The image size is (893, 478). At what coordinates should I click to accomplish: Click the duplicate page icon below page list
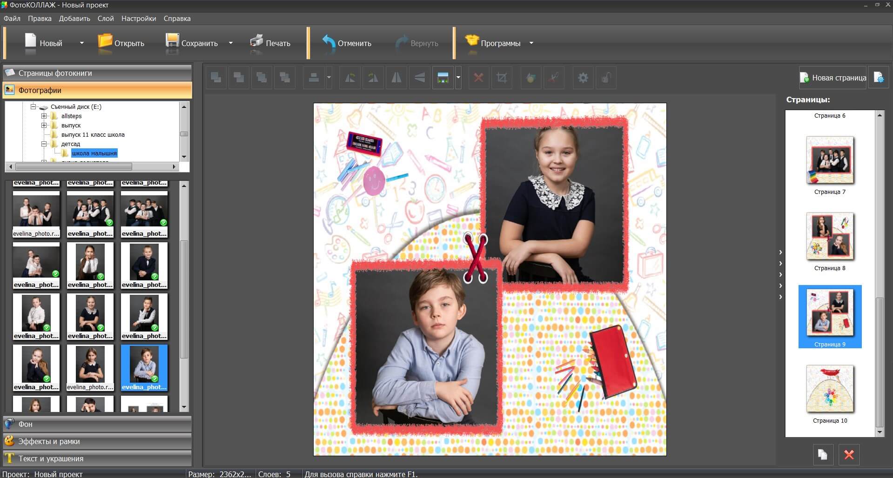pos(823,454)
